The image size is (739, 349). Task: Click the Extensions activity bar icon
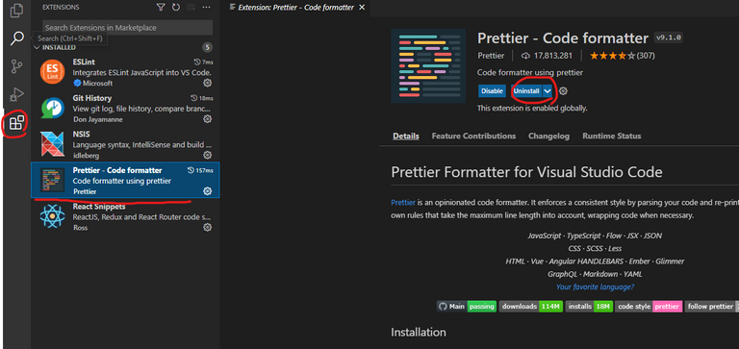[x=16, y=123]
